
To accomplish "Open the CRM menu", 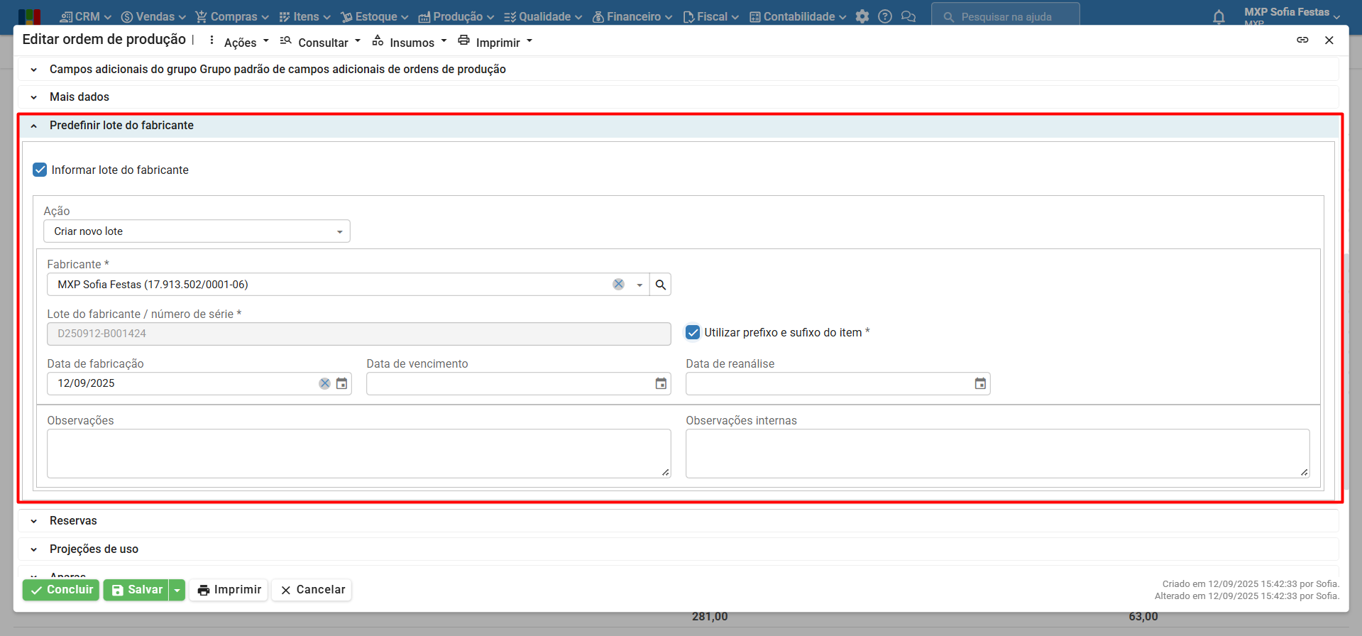I will pyautogui.click(x=86, y=16).
